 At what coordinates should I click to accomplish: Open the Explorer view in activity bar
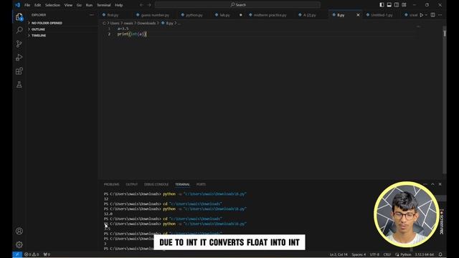click(19, 17)
